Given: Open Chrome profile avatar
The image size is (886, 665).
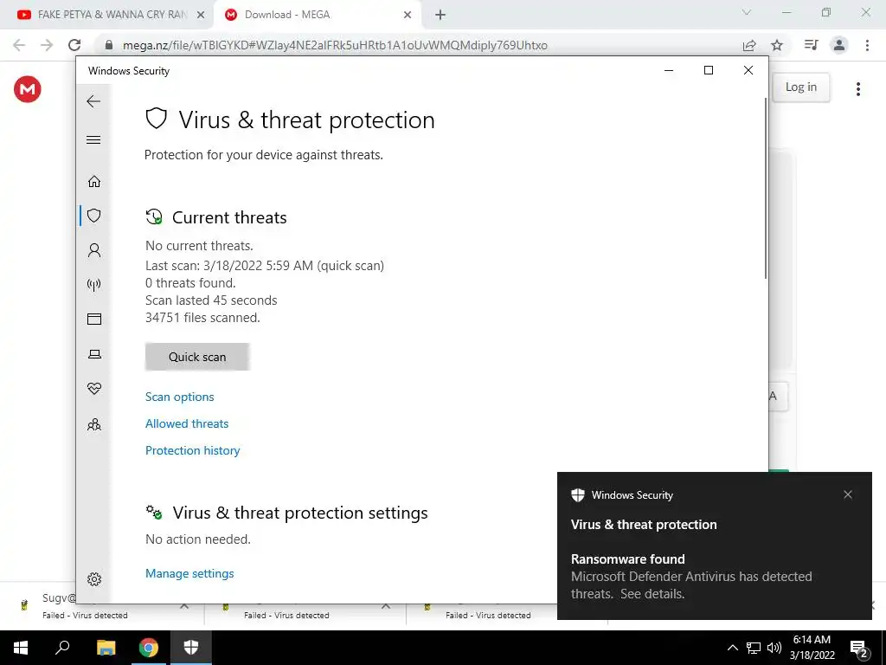Looking at the screenshot, I should 839,45.
